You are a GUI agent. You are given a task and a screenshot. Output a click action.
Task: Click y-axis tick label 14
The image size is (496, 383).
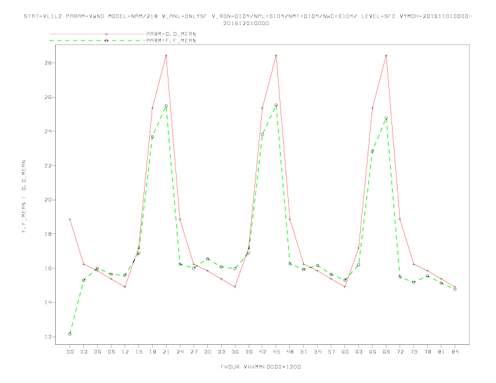coord(48,302)
